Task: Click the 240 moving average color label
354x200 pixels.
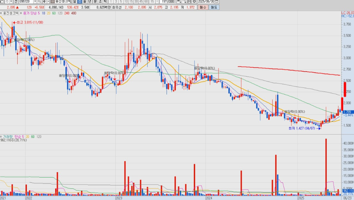Action: (67, 13)
